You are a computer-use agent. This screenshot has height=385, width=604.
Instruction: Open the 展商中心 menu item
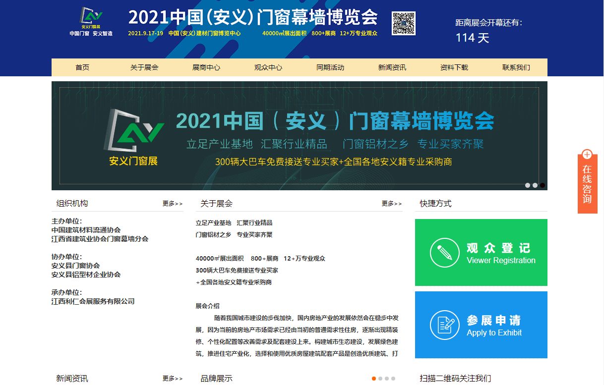(x=206, y=67)
